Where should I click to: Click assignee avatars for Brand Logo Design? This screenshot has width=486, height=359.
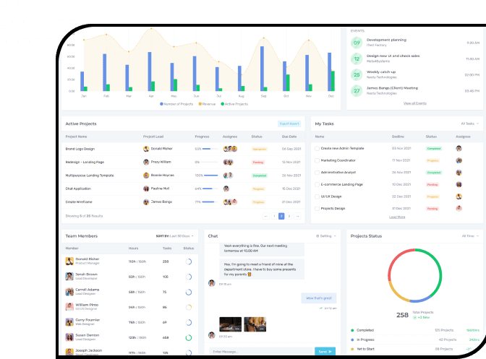pyautogui.click(x=229, y=149)
